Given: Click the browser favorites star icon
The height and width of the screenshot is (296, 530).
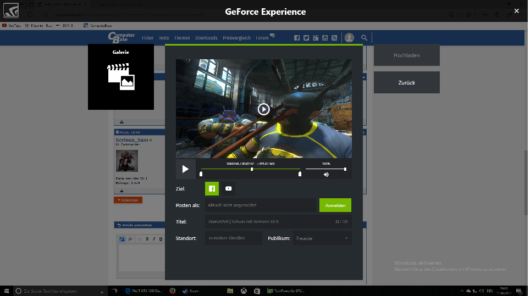Looking at the screenshot, I should 468,14.
